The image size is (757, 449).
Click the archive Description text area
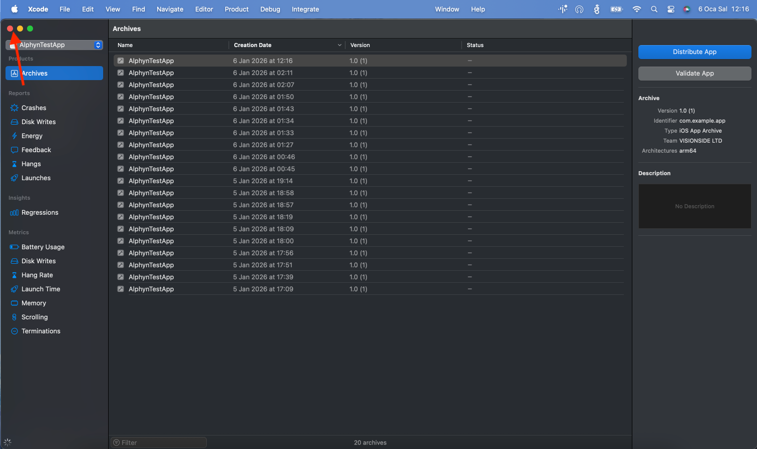coord(695,206)
